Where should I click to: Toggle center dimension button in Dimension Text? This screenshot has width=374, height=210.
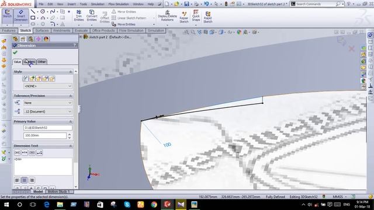click(x=25, y=153)
